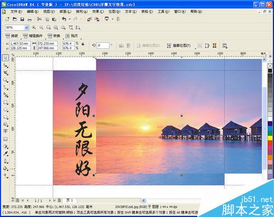
Task: Open the 文件(F) menu
Action: coord(16,12)
